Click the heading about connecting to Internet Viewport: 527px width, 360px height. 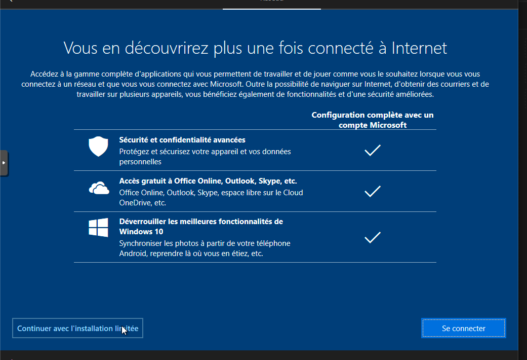coord(255,48)
